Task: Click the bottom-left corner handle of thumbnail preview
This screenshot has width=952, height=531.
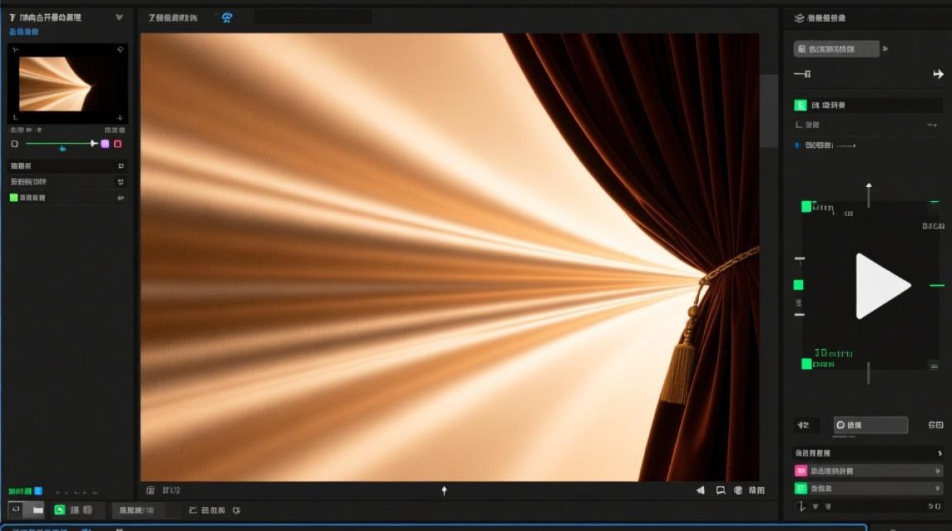Action: [x=15, y=118]
